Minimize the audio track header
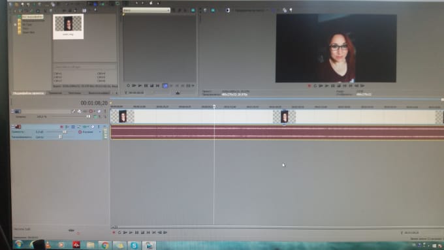Image resolution: width=444 pixels, height=250 pixels. click(x=13, y=127)
